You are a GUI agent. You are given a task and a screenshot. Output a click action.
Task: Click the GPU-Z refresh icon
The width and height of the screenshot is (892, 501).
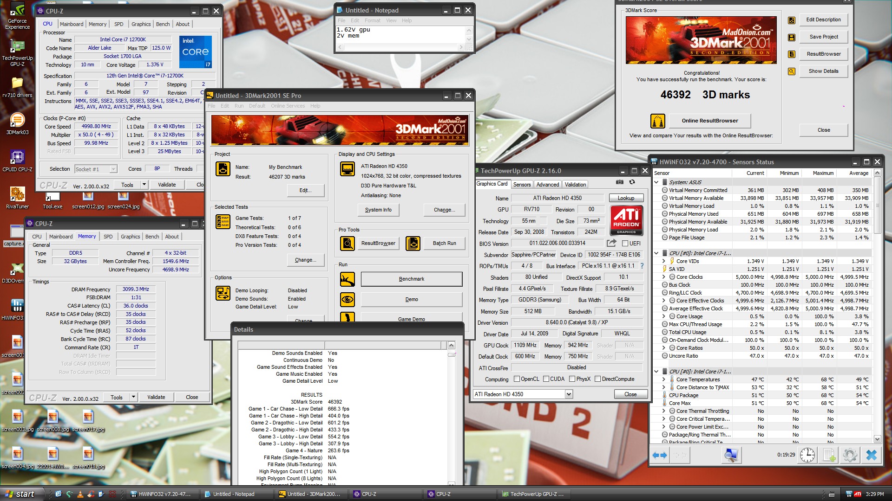[632, 182]
